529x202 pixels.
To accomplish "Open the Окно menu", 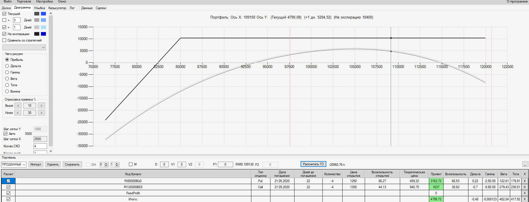I will 62,2.
